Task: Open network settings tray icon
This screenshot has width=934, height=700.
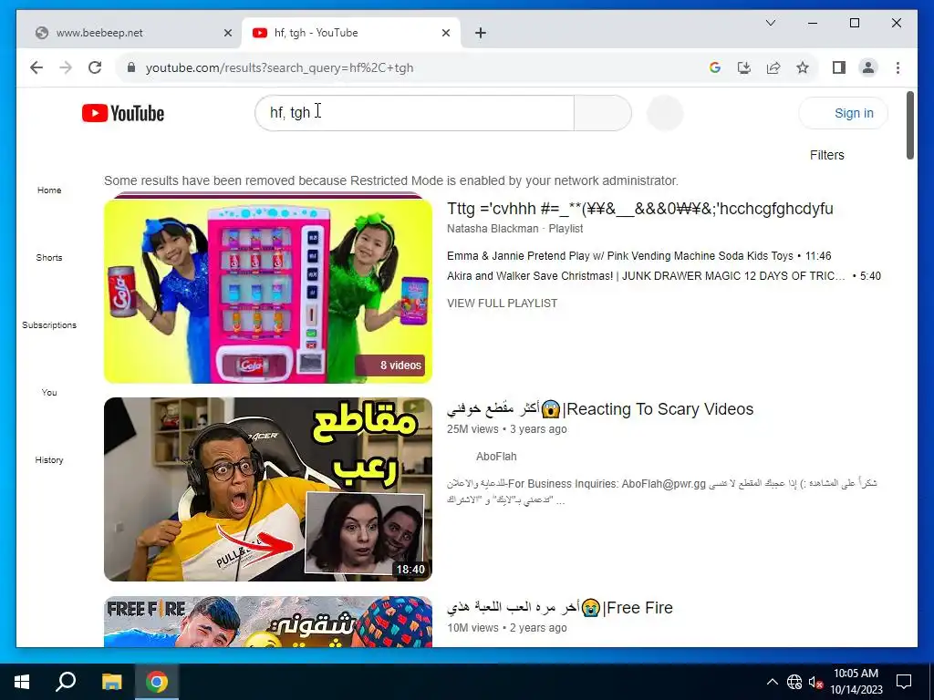Action: [x=794, y=682]
